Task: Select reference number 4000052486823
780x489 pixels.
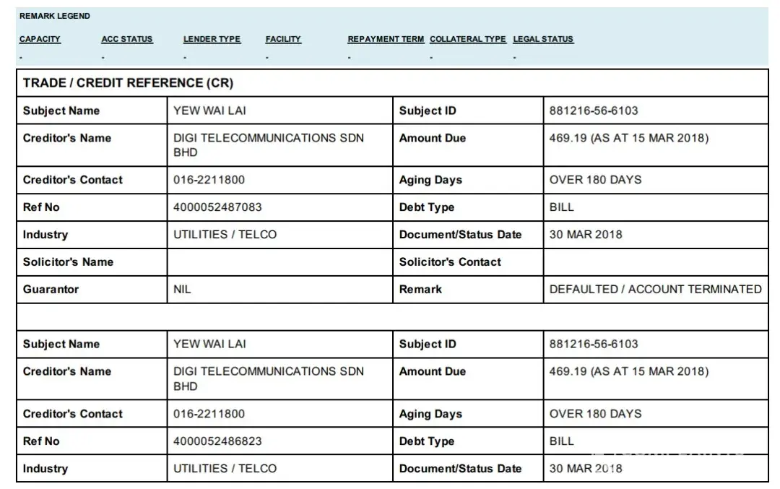Action: coord(217,441)
